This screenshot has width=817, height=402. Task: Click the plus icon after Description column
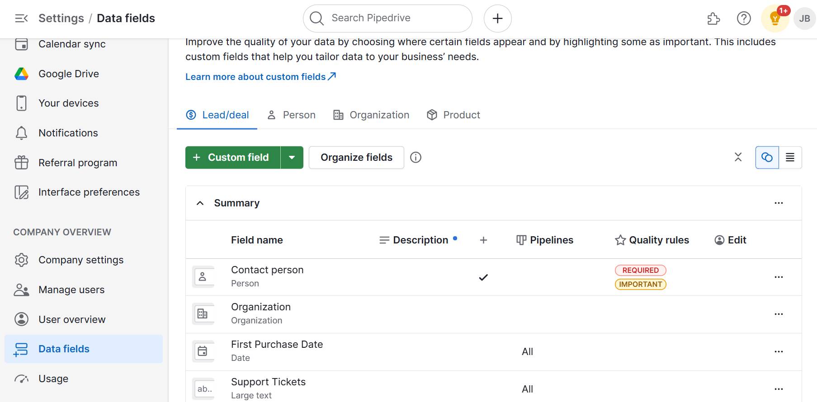pos(483,240)
